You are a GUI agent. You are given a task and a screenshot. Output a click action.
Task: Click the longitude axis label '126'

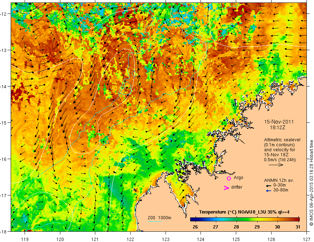click(271, 239)
